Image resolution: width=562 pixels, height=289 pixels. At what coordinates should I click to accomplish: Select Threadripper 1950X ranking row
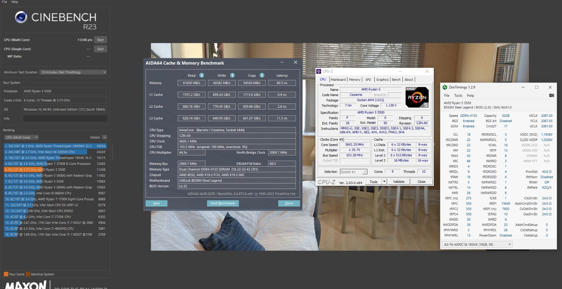pyautogui.click(x=55, y=158)
